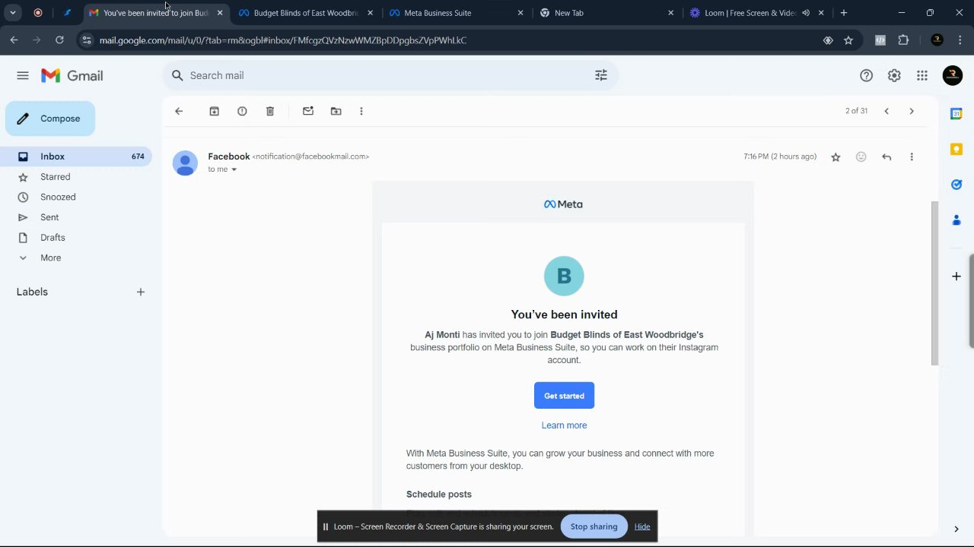Open the search options filter
The image size is (974, 547).
tap(601, 75)
